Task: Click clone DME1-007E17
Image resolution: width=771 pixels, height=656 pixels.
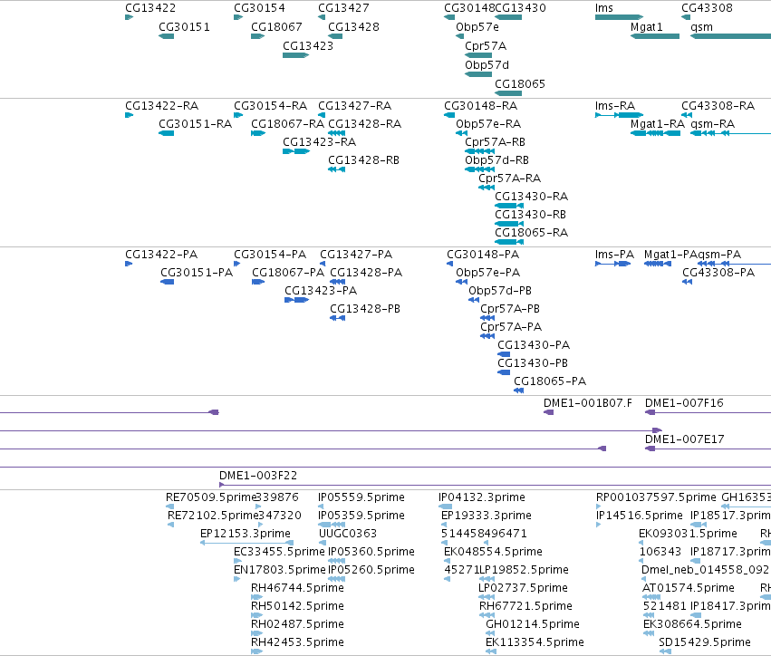Action: pos(708,449)
